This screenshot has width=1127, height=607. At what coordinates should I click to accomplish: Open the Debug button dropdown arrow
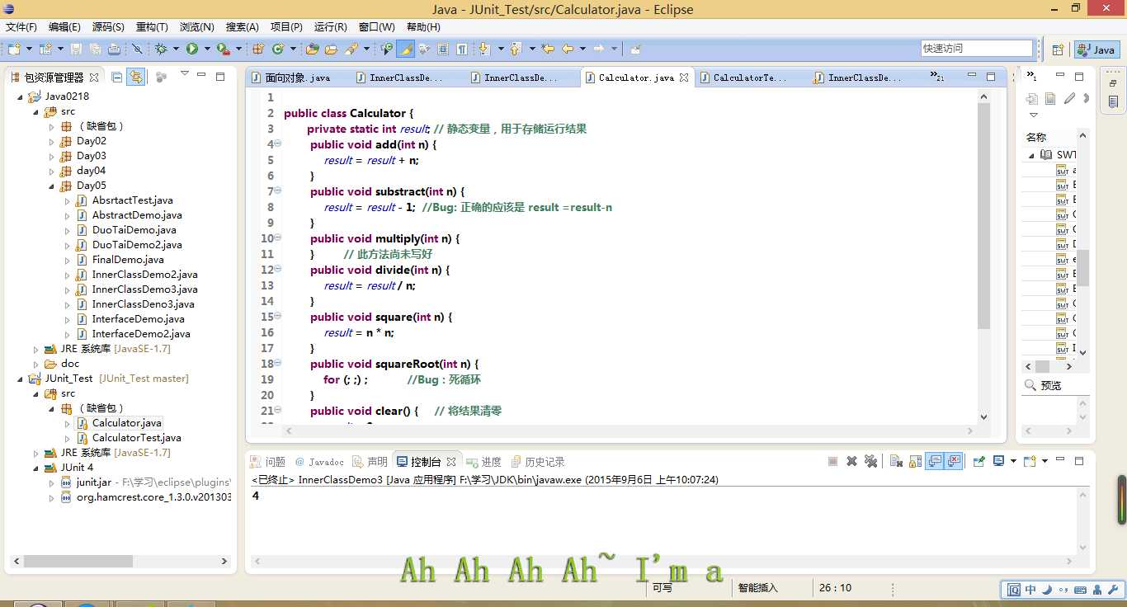coord(175,49)
